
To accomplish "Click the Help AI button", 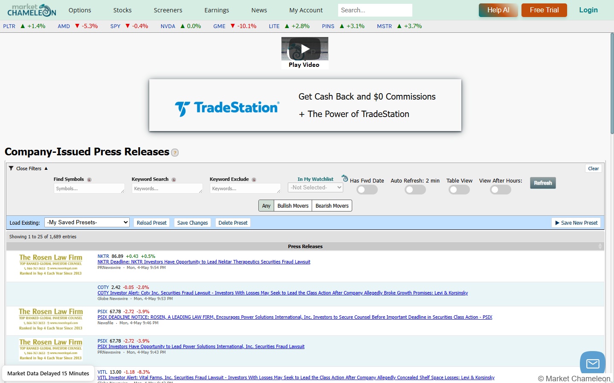I will point(498,10).
